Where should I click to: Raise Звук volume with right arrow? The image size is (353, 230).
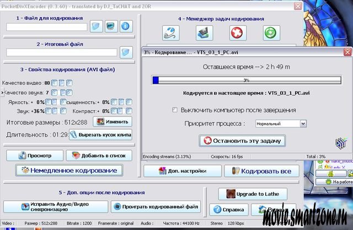[63, 111]
